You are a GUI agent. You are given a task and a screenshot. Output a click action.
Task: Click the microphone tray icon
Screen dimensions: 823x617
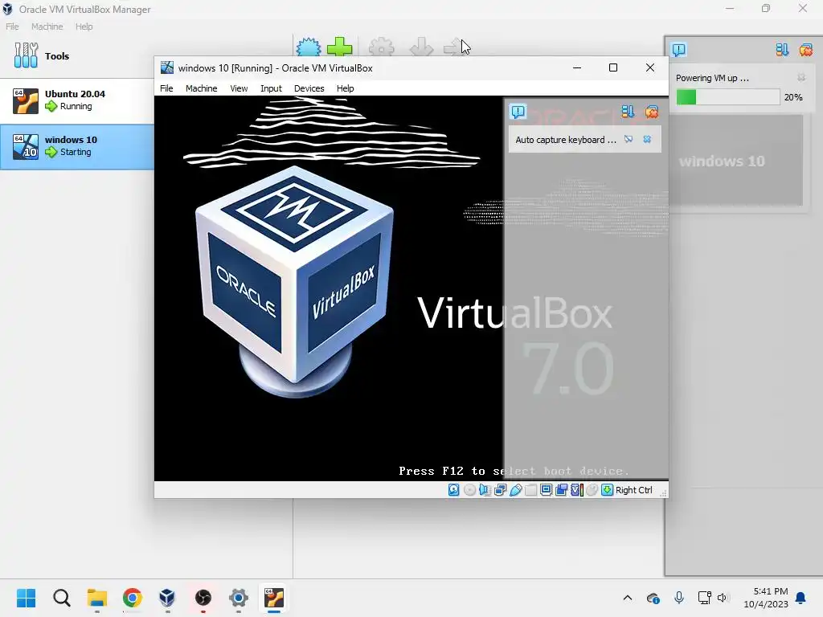pos(679,598)
